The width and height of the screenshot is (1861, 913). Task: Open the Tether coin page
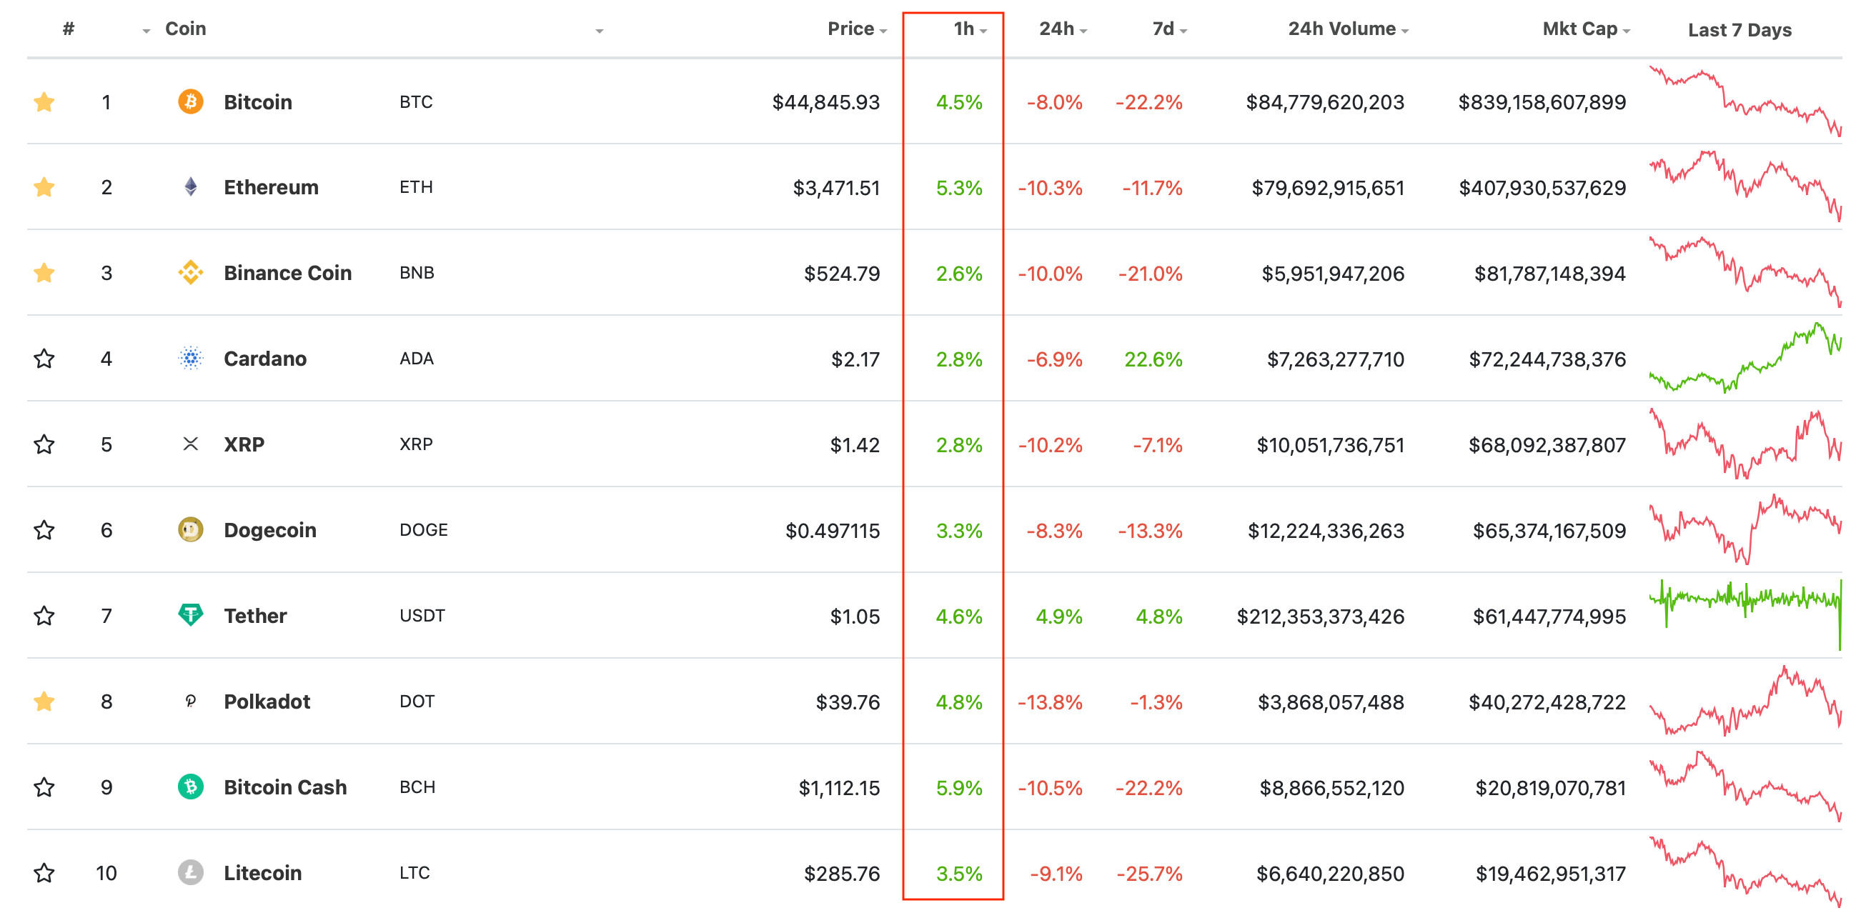(255, 615)
